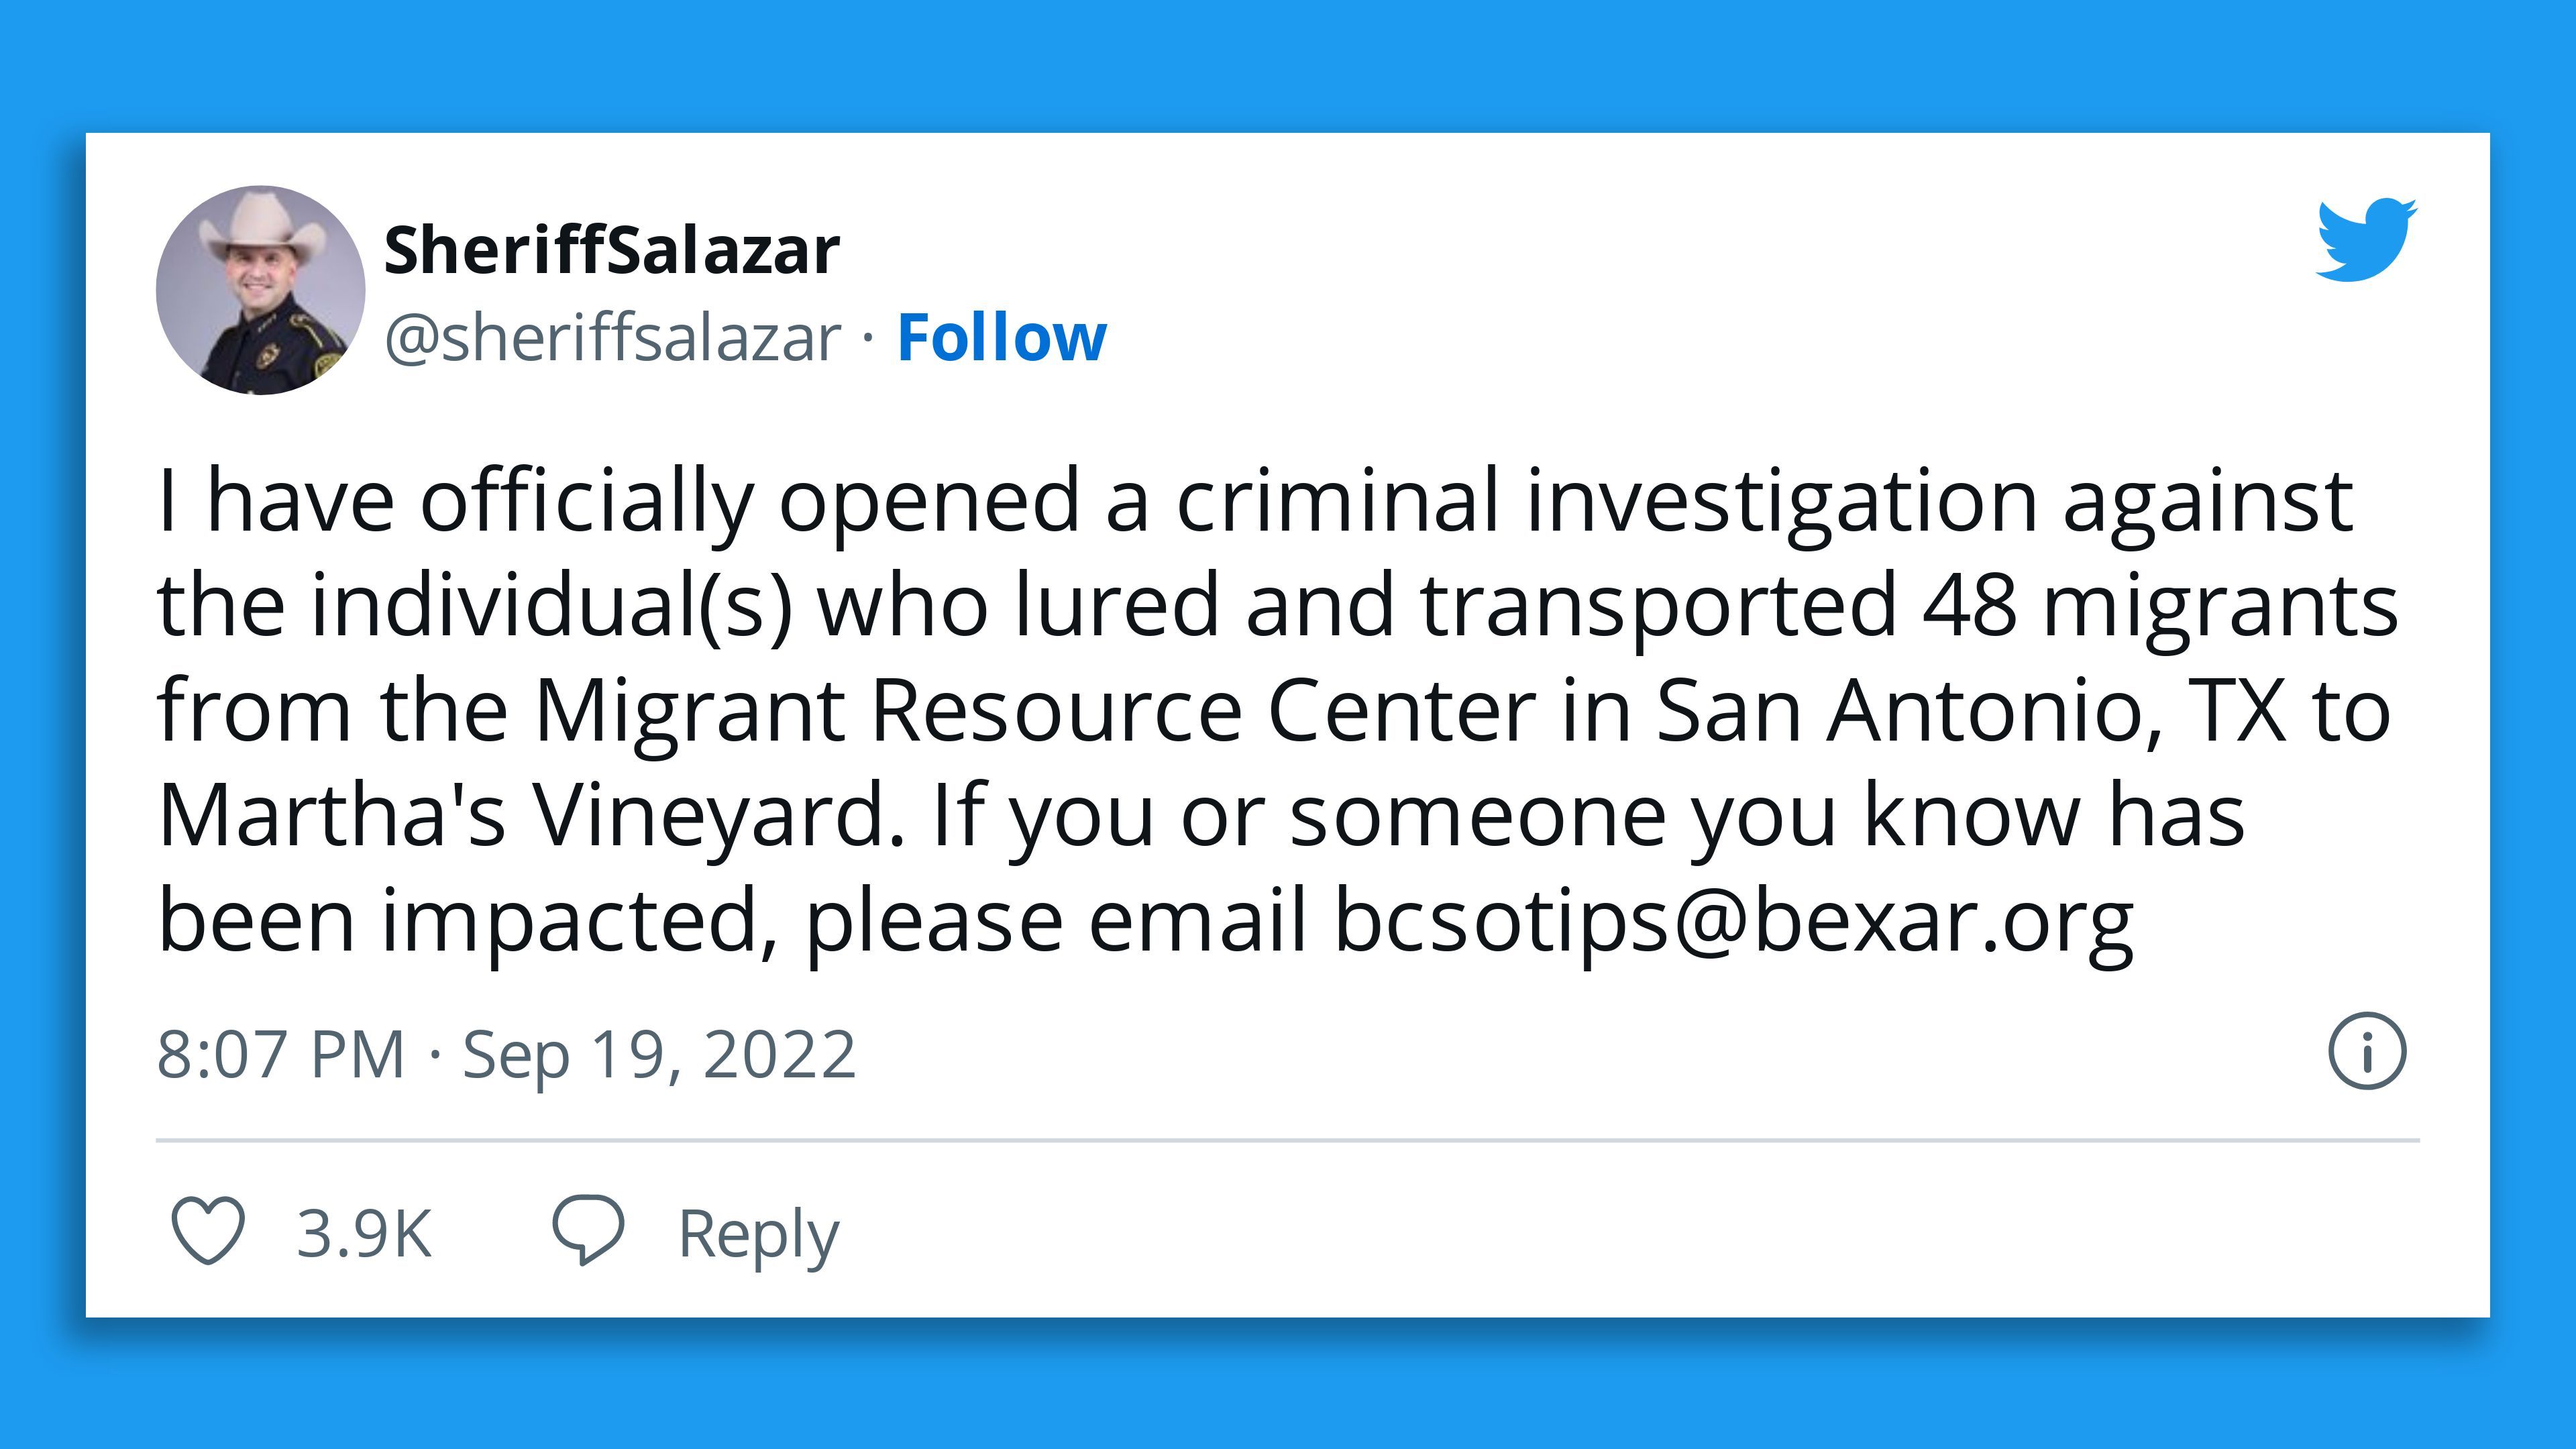This screenshot has width=2576, height=1449.
Task: Click the reply speech bubble icon
Action: pyautogui.click(x=588, y=1230)
